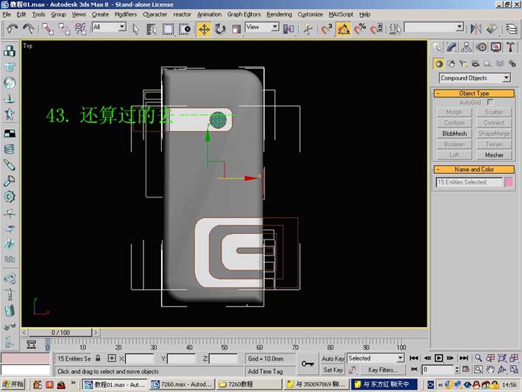The height and width of the screenshot is (392, 522).
Task: Toggle the Window/Crossing selection icon
Action: click(184, 29)
